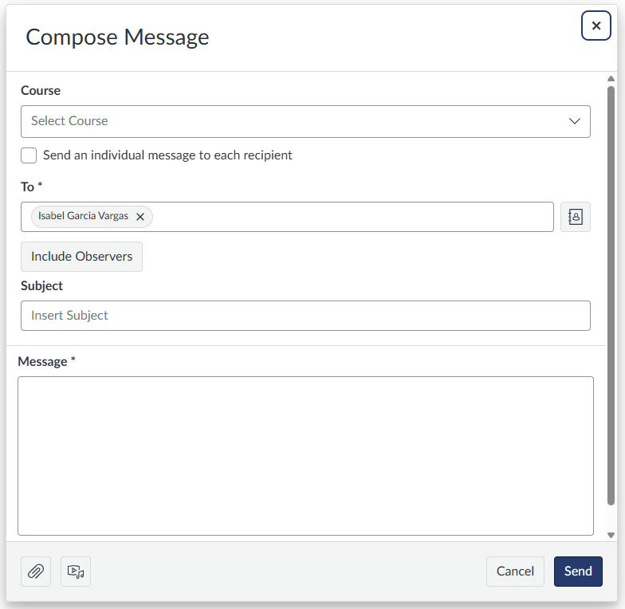Click the scrollbar down arrow
This screenshot has height=609, width=625.
click(x=611, y=536)
